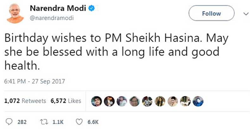
Task: Click the last liker avatar in row
Action: pos(198,101)
